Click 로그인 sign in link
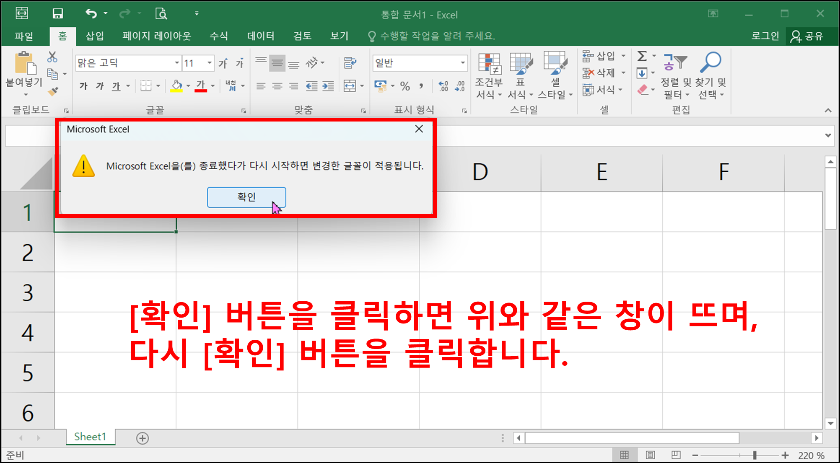 [765, 36]
